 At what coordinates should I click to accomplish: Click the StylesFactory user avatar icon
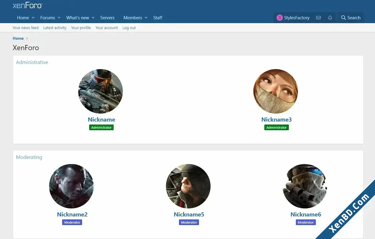pos(280,18)
